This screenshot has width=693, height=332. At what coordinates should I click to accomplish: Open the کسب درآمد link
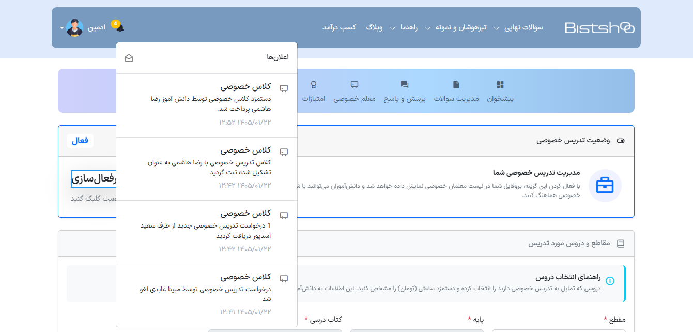click(339, 27)
